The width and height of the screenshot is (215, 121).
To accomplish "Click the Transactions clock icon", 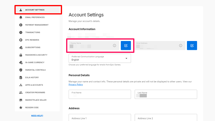I will coord(21,32).
